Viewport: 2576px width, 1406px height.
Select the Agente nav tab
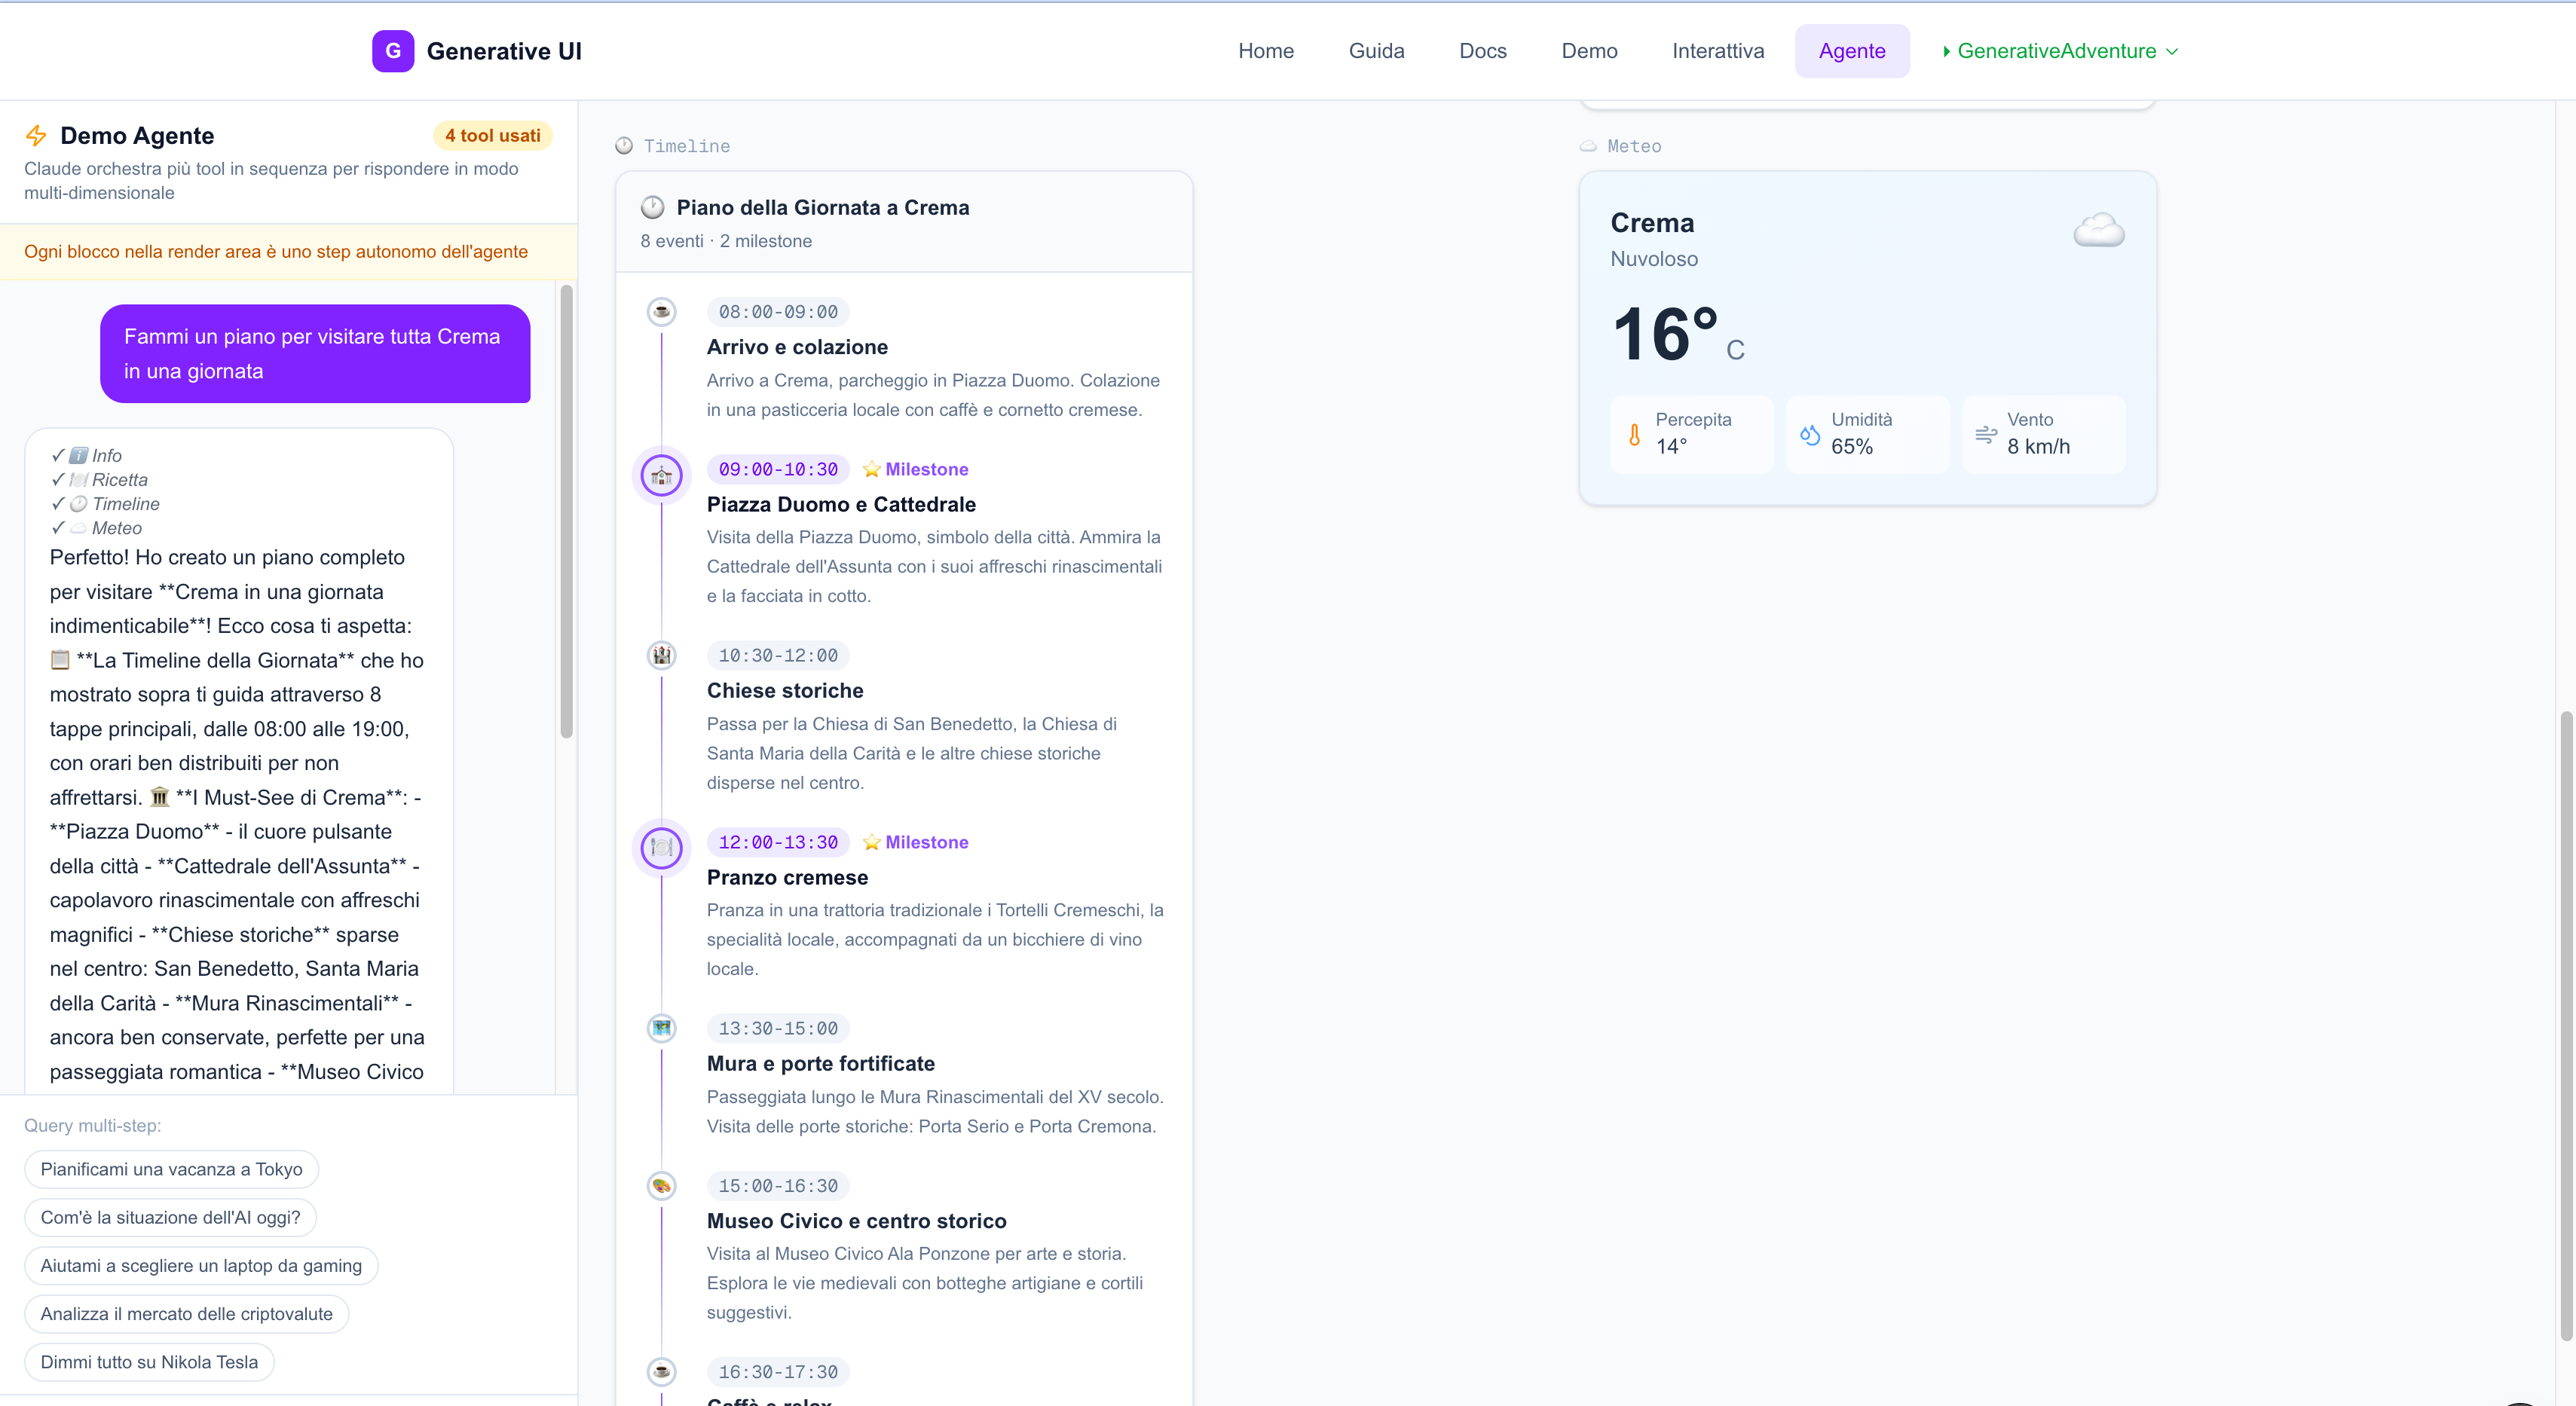(x=1852, y=51)
